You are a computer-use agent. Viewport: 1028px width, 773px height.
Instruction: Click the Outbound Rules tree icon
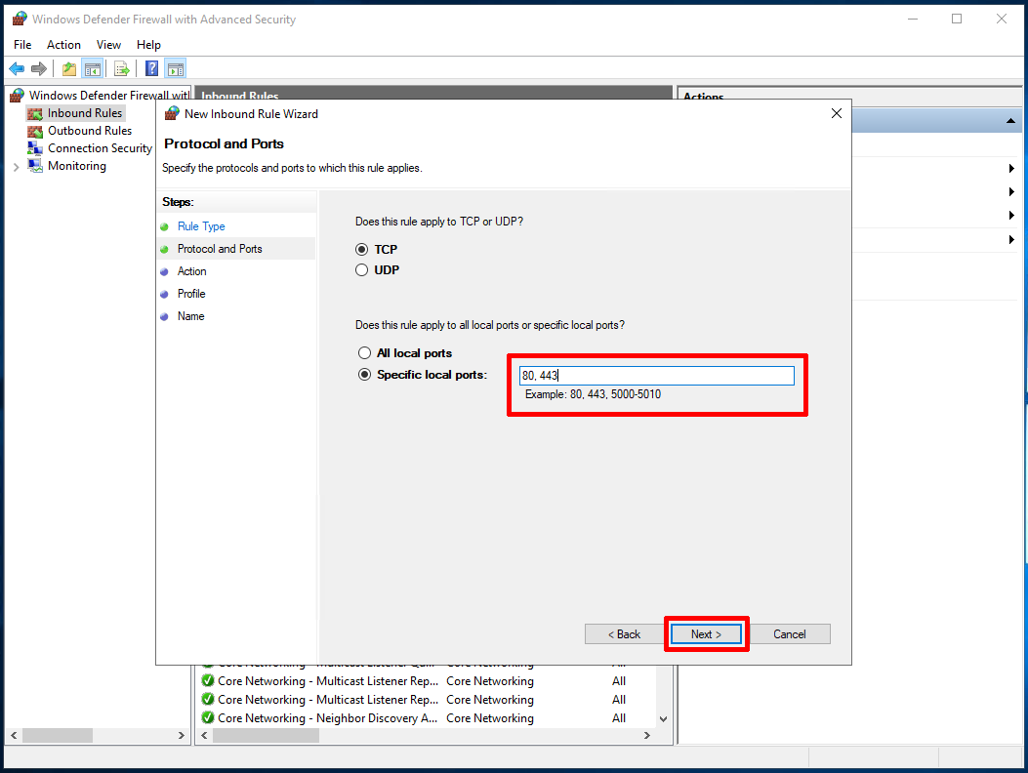click(x=35, y=131)
